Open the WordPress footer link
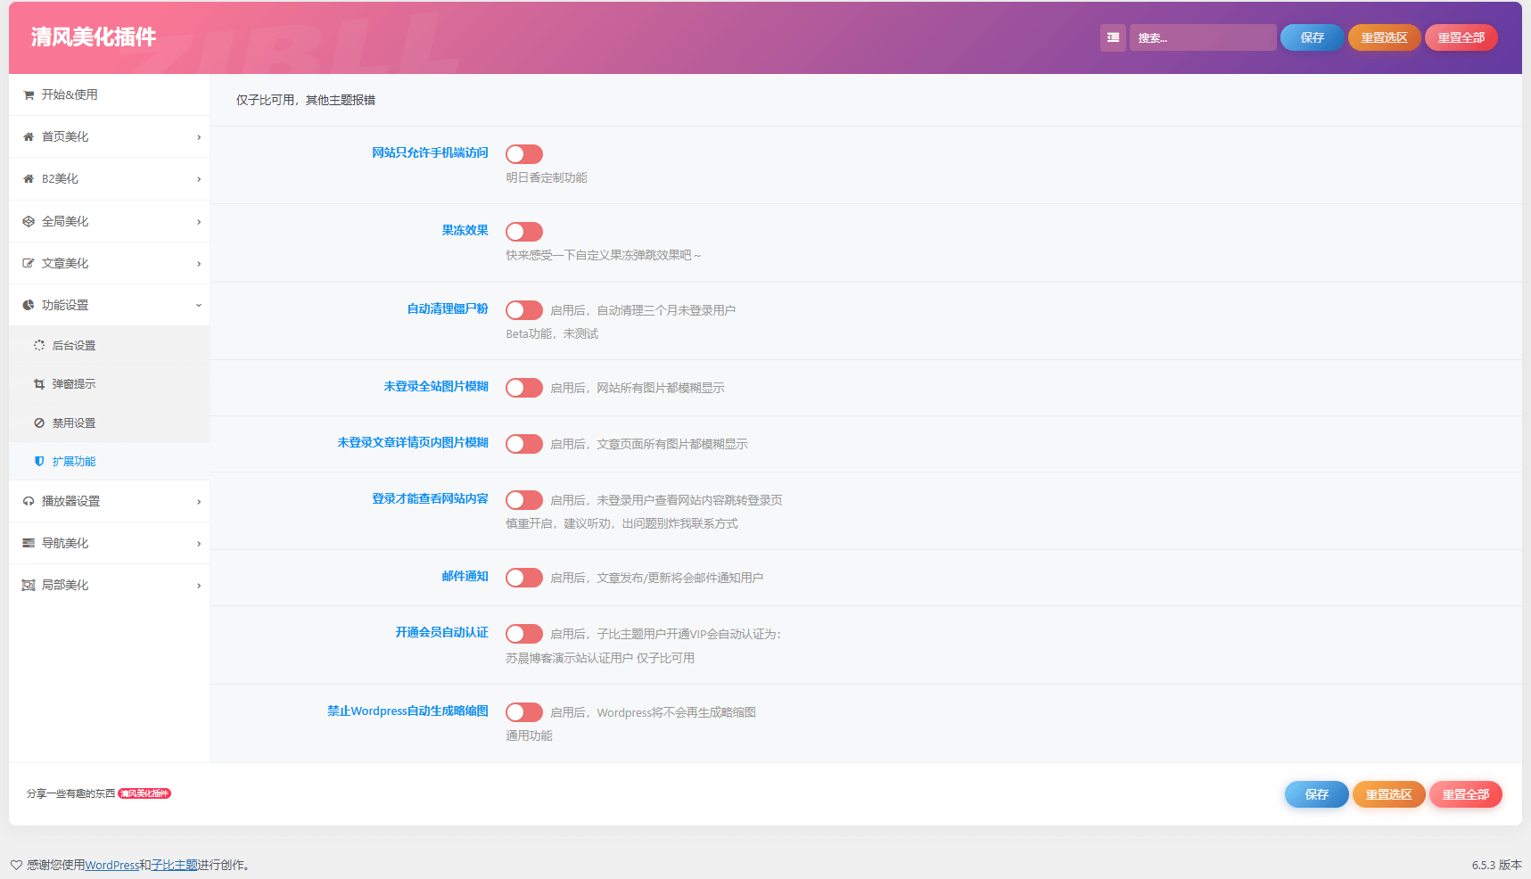The width and height of the screenshot is (1531, 879). point(112,866)
